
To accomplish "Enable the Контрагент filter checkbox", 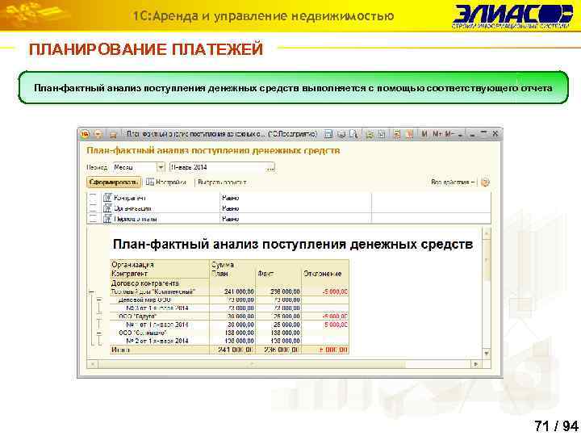I will coord(93,198).
